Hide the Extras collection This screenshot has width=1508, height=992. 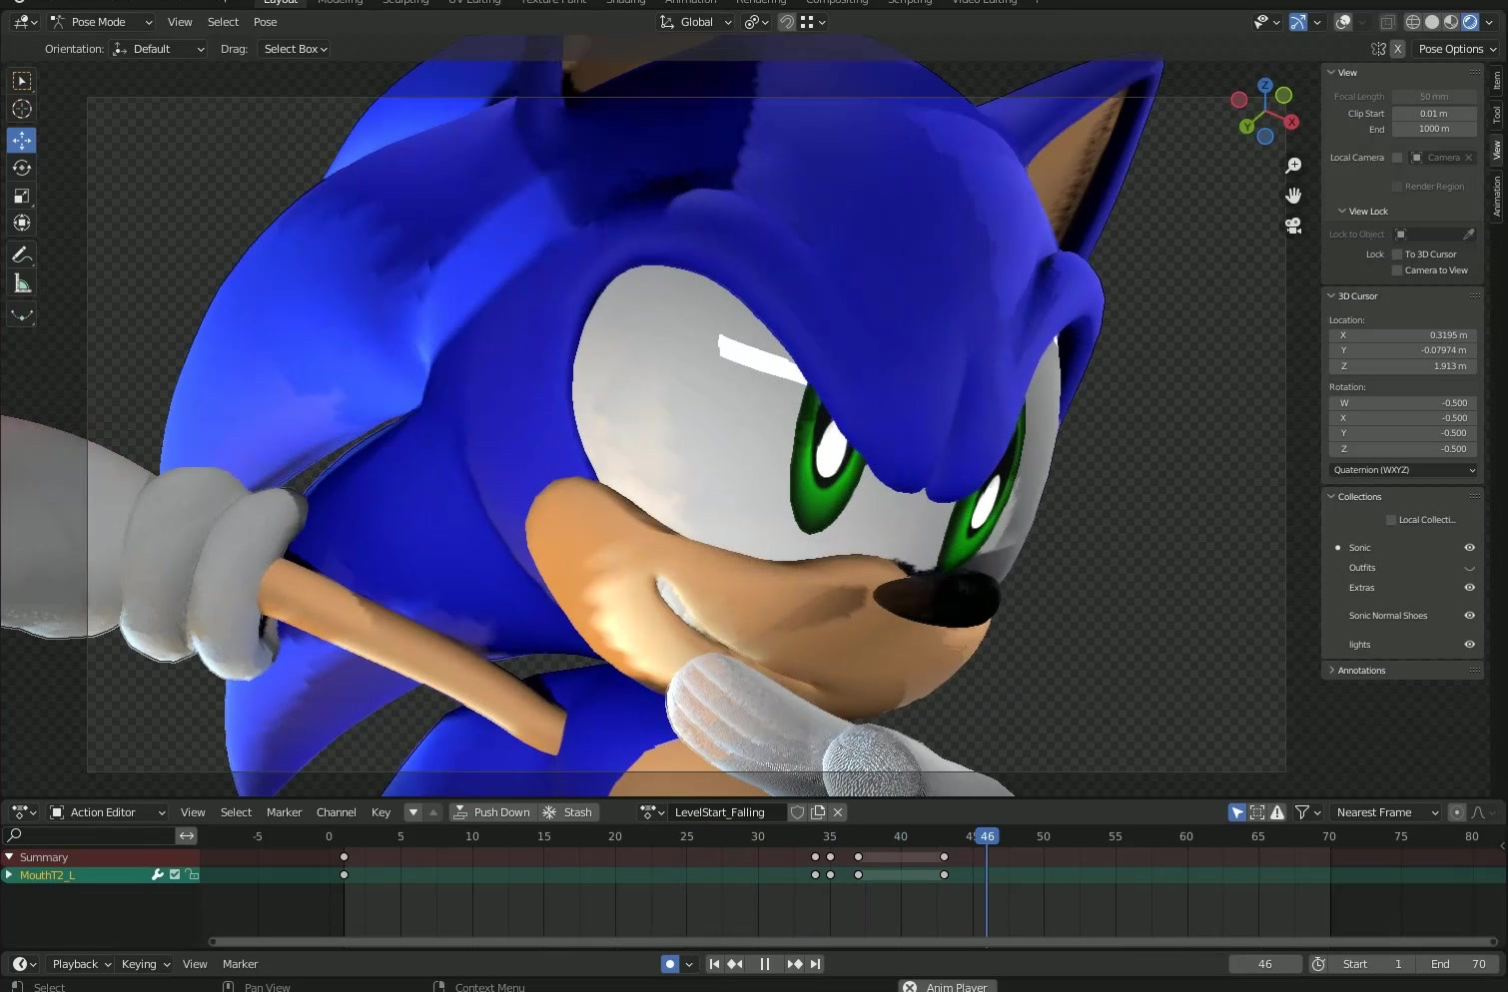point(1469,588)
